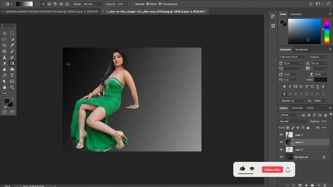
Task: Create a new group folder icon
Action: [312, 185]
